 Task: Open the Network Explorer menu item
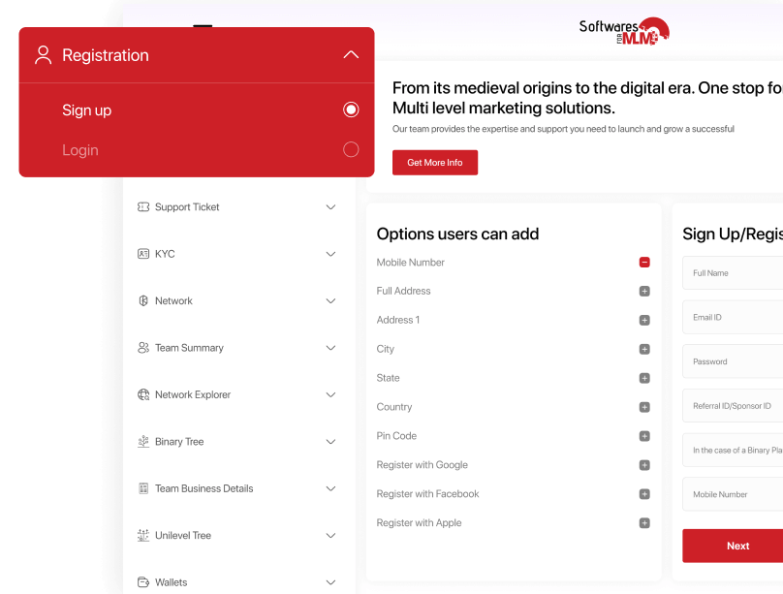coord(236,394)
